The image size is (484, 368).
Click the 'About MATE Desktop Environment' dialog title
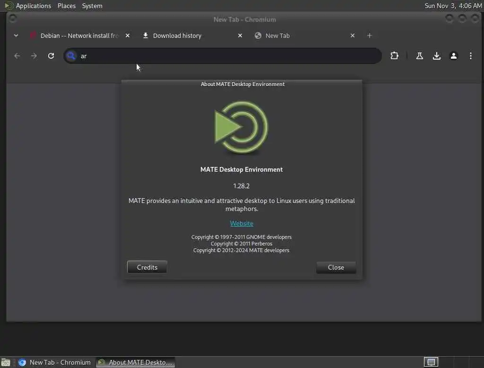pos(242,84)
